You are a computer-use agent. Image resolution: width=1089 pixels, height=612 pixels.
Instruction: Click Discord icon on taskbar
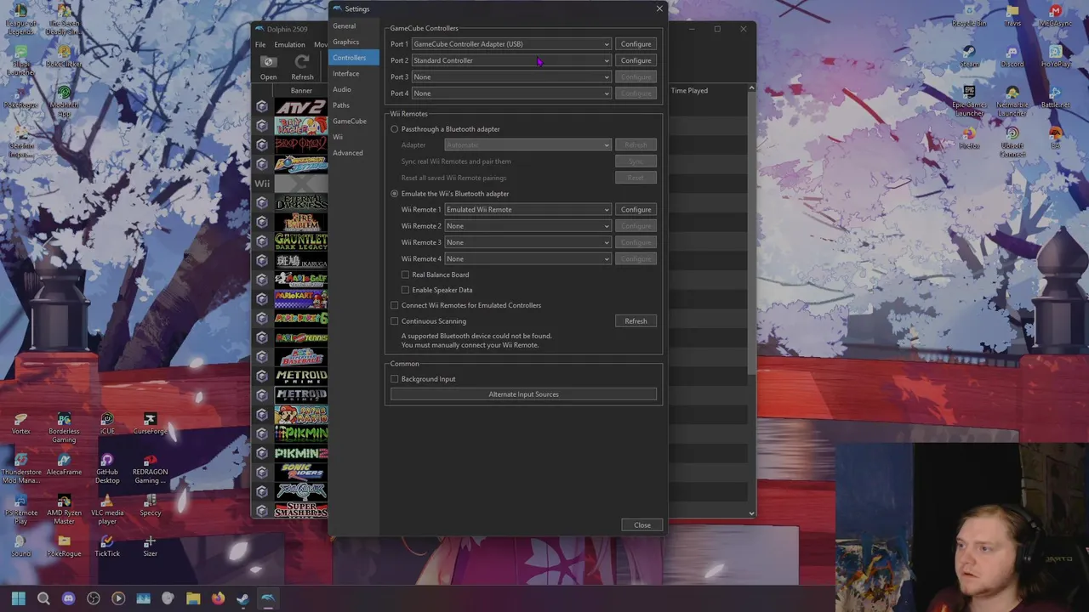pyautogui.click(x=68, y=598)
